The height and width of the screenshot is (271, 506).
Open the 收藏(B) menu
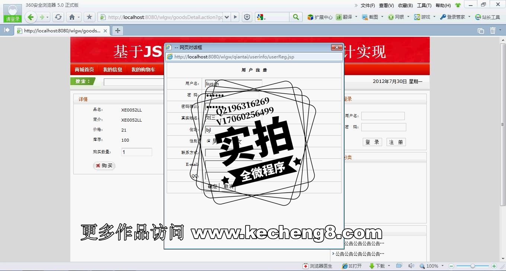[x=406, y=6]
